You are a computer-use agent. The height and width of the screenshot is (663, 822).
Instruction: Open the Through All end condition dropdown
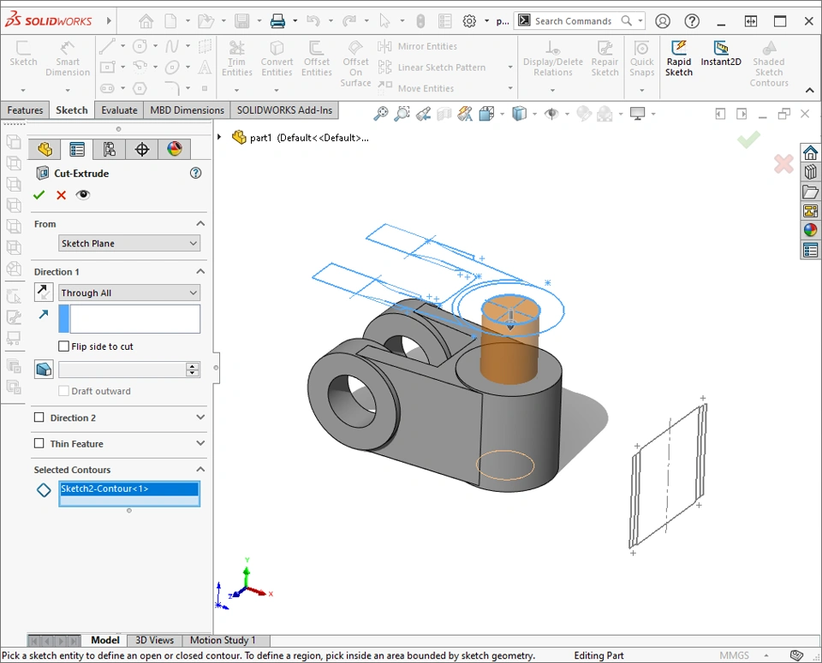click(129, 293)
